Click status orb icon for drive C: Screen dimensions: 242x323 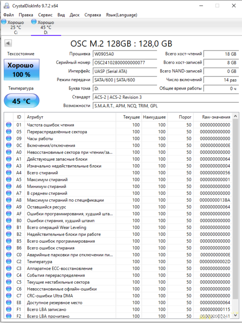pos(4,22)
